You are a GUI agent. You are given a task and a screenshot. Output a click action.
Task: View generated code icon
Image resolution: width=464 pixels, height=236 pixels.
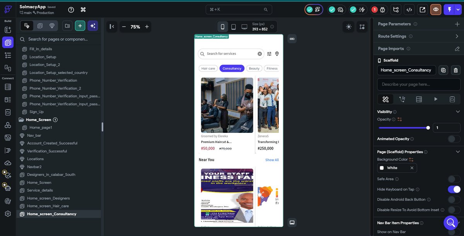tap(409, 10)
